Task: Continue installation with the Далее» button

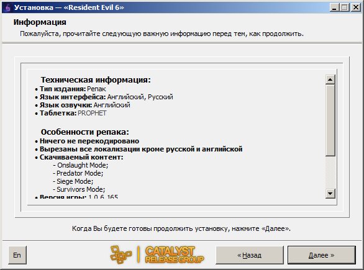Action: tap(322, 255)
